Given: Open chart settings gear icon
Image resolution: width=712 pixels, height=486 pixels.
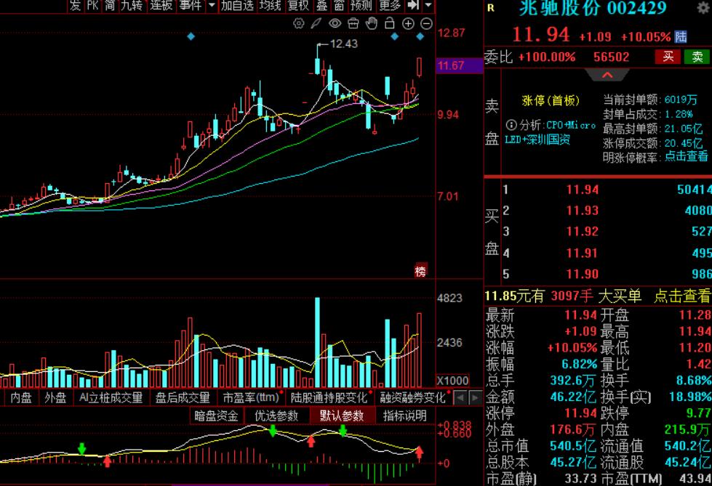Looking at the screenshot, I should click(298, 23).
